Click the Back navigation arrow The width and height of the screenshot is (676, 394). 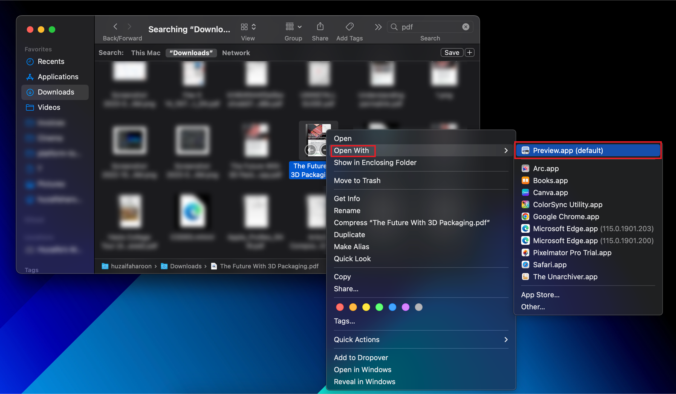click(x=115, y=27)
